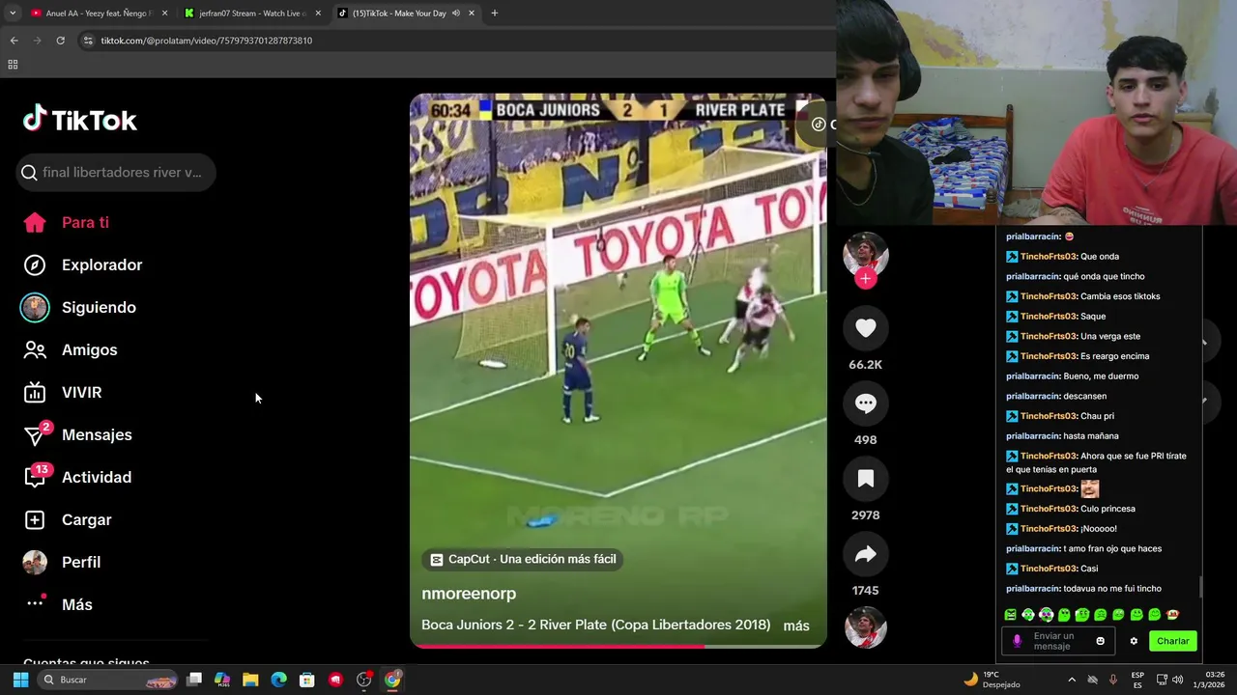Viewport: 1237px width, 695px height.
Task: View site information icon in address bar
Action: tap(88, 41)
